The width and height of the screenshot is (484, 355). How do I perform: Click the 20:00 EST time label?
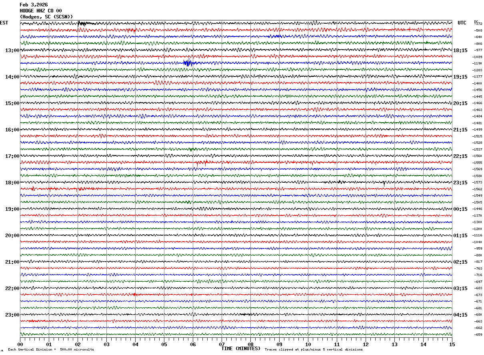12,236
